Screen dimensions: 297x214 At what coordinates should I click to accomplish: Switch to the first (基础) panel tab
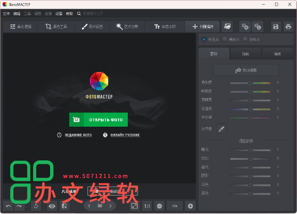tap(214, 54)
